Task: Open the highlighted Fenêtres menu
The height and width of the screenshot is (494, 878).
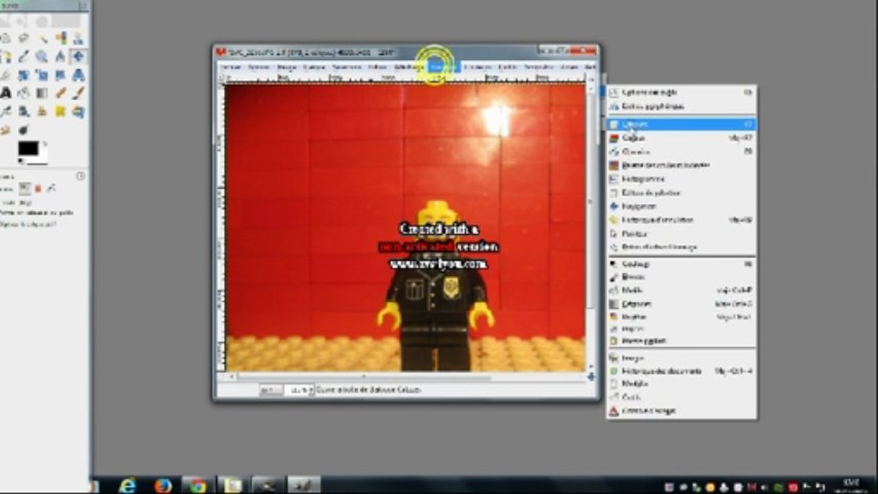Action: (443, 67)
